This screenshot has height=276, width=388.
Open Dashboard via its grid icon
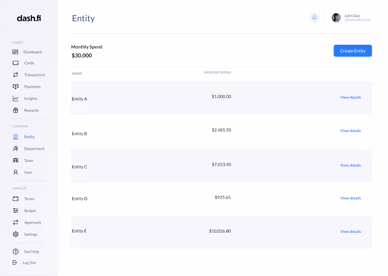point(15,52)
